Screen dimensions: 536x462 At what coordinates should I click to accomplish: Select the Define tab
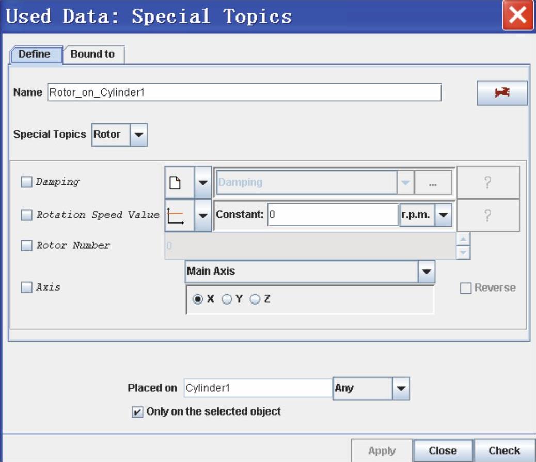[35, 54]
